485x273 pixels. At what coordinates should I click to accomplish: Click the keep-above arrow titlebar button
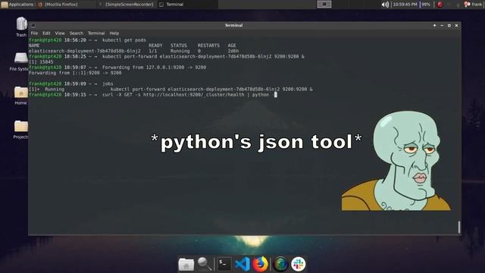coord(434,25)
